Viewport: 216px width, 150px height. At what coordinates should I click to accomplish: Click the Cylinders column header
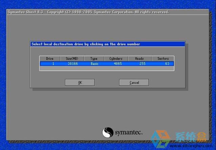coord(116,59)
